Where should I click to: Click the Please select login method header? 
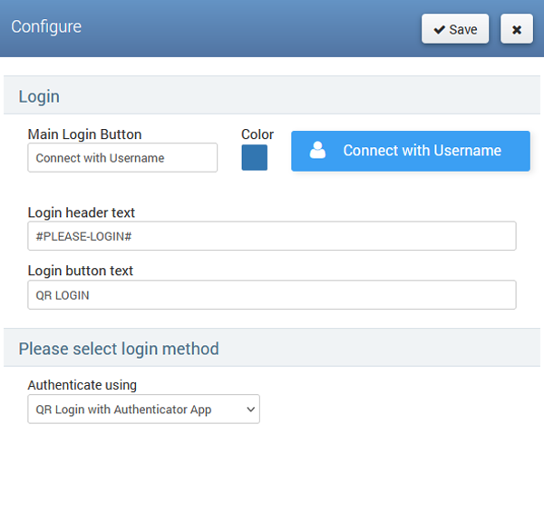[119, 349]
